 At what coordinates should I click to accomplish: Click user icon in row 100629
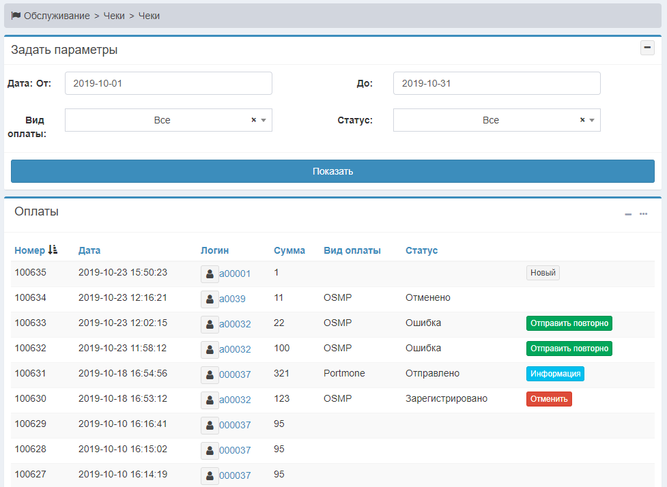pos(210,425)
